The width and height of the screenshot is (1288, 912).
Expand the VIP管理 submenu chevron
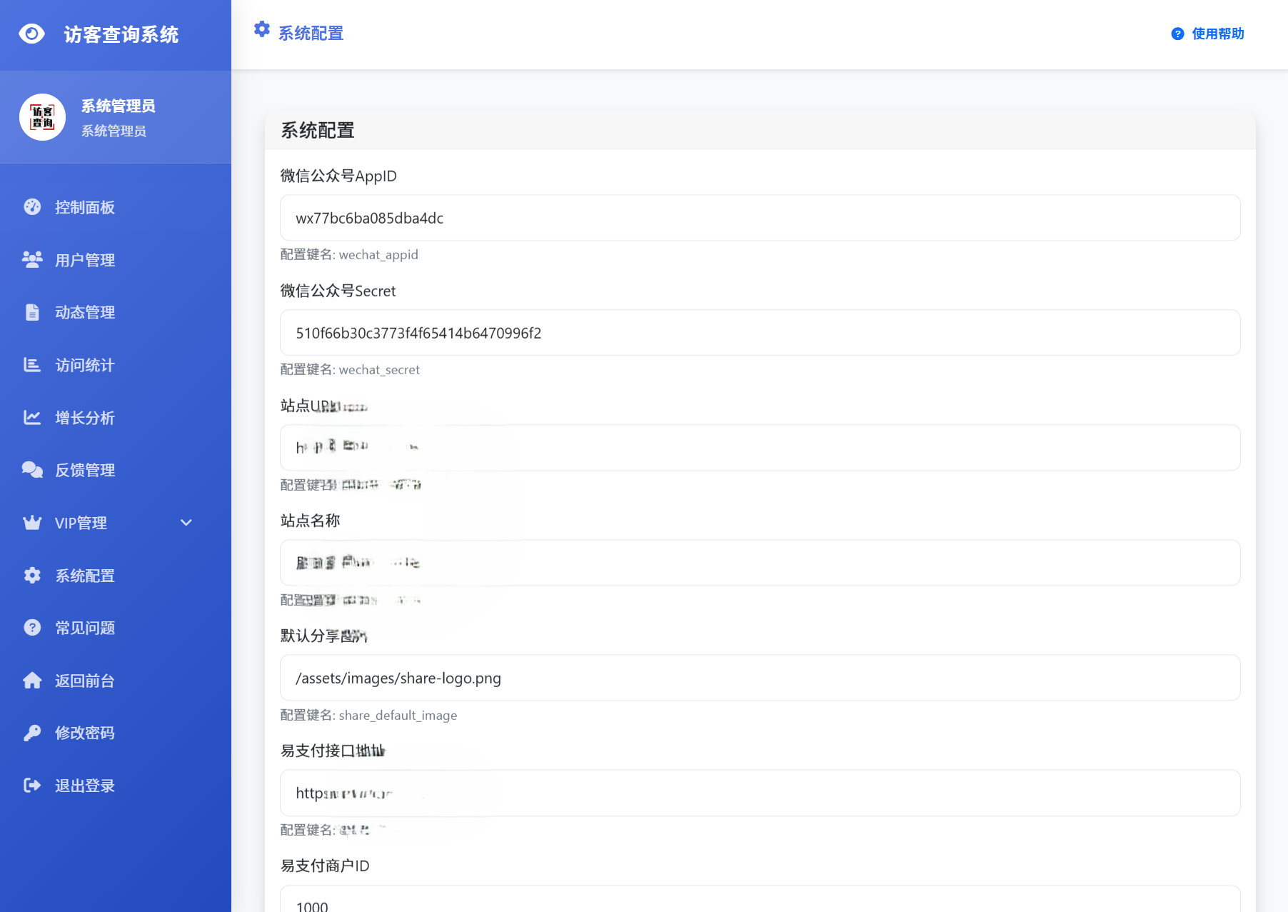186,523
